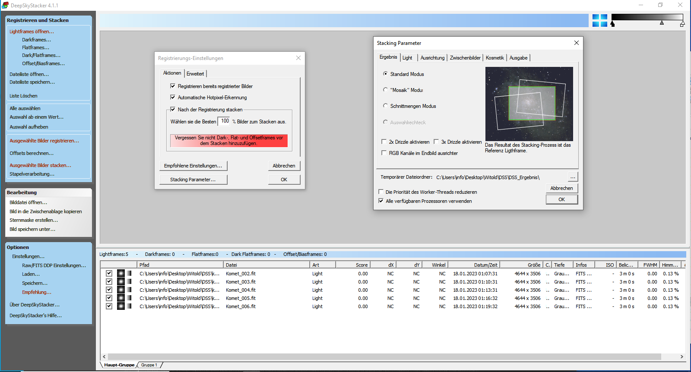Click right arrow of horizontal scrollbar
The height and width of the screenshot is (372, 691).
[681, 356]
